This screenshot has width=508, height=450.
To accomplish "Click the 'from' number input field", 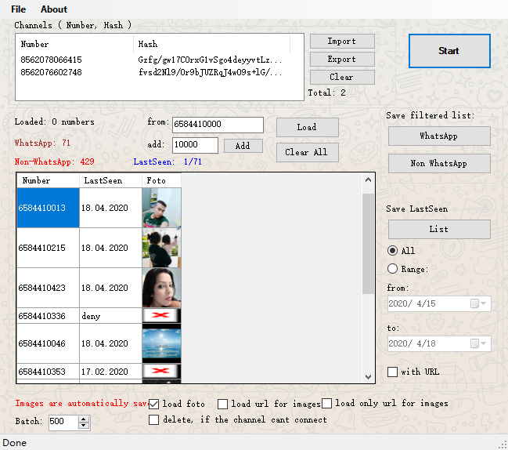I will (218, 125).
